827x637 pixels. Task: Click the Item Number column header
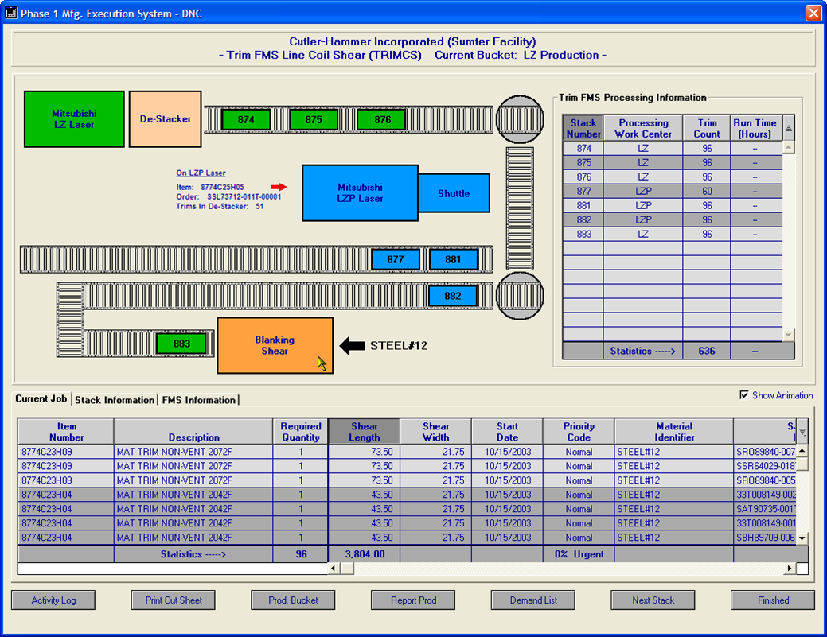click(x=66, y=432)
